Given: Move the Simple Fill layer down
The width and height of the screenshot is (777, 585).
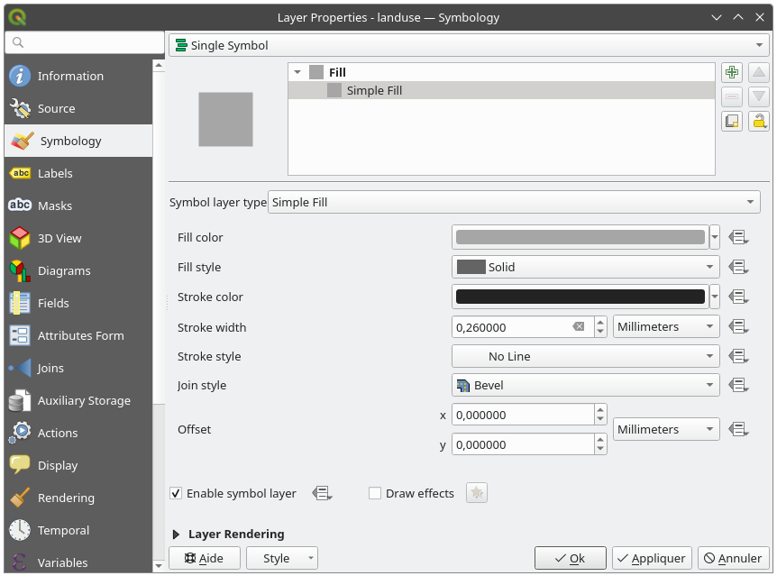Looking at the screenshot, I should [758, 96].
